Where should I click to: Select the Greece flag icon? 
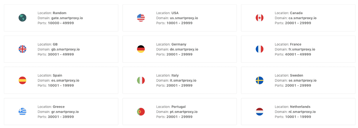tap(23, 112)
